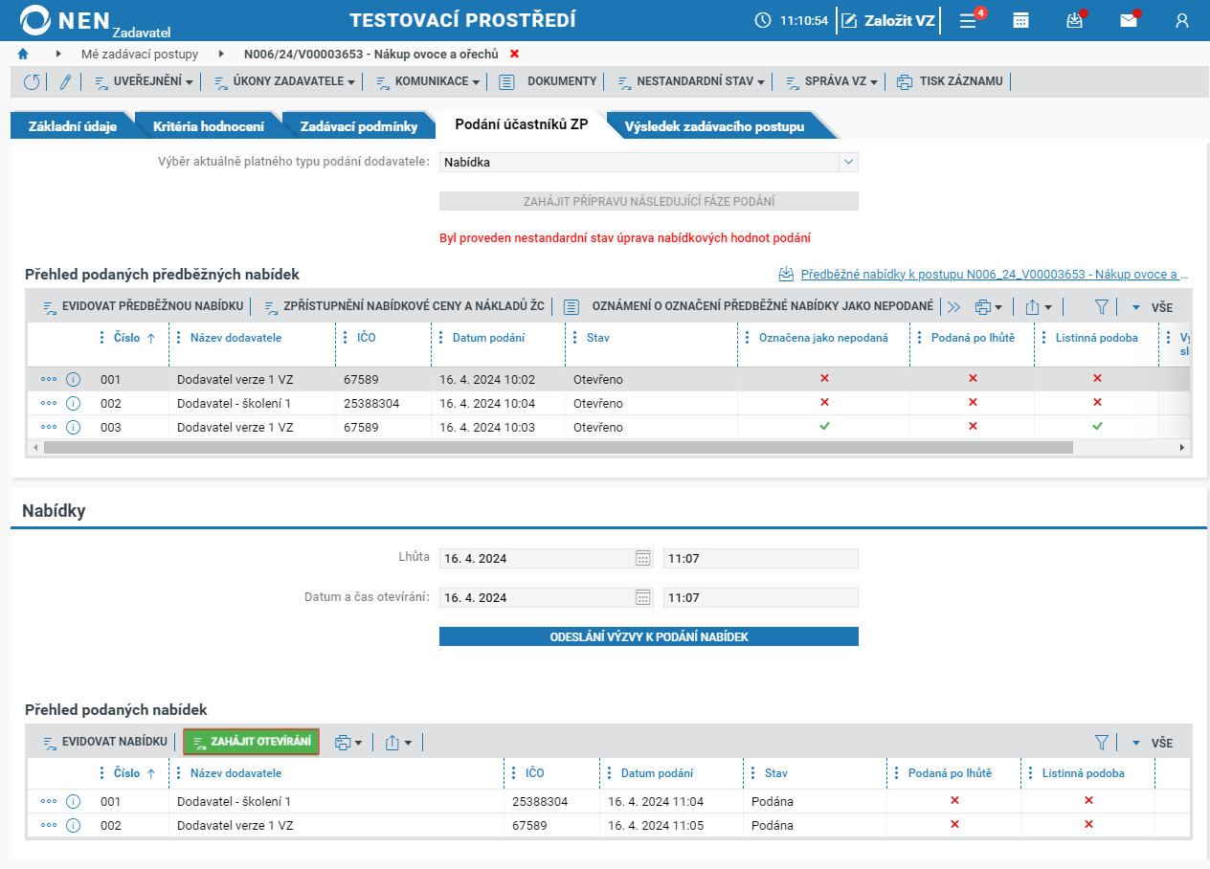Open the export dropdown in submitted offers toolbar
This screenshot has height=869, width=1210.
[398, 743]
